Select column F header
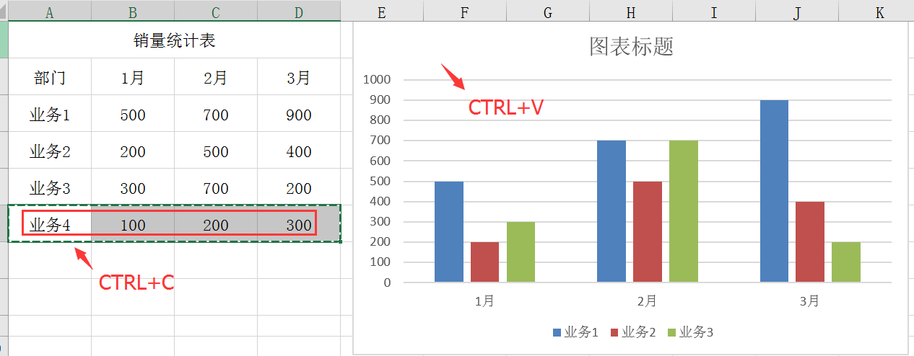The width and height of the screenshot is (914, 356). tap(464, 11)
